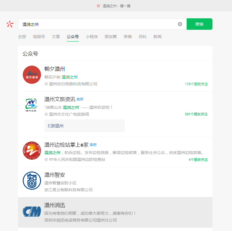Click the 朝夕温州 red avatar

32,75
